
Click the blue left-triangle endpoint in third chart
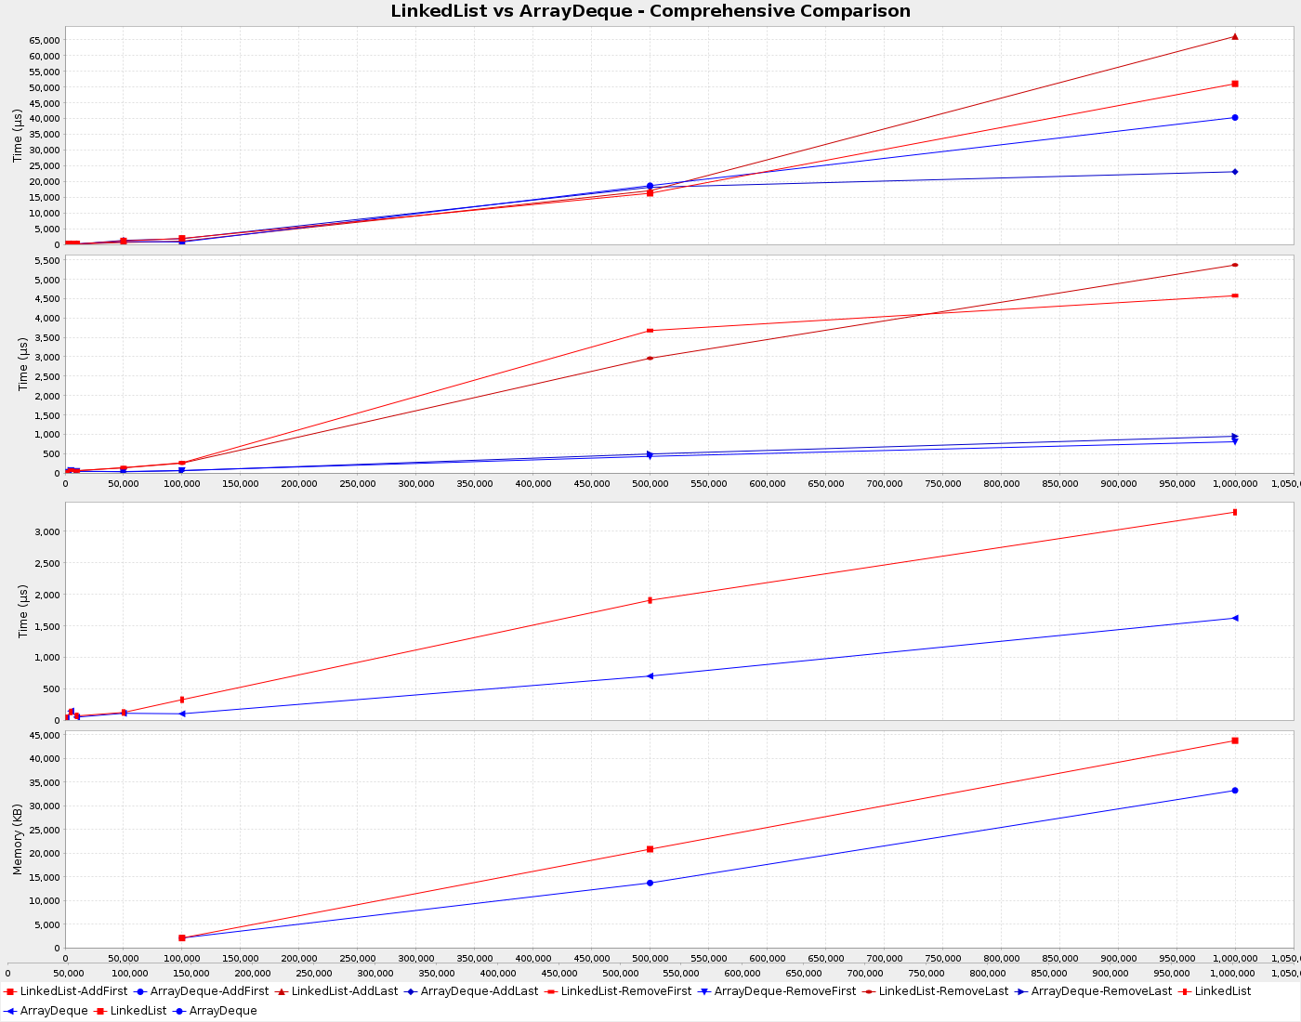[x=1234, y=618]
